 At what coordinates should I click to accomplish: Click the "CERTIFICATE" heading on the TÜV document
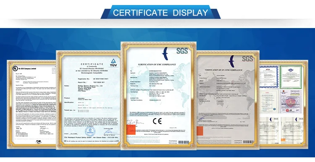pyautogui.click(x=92, y=64)
